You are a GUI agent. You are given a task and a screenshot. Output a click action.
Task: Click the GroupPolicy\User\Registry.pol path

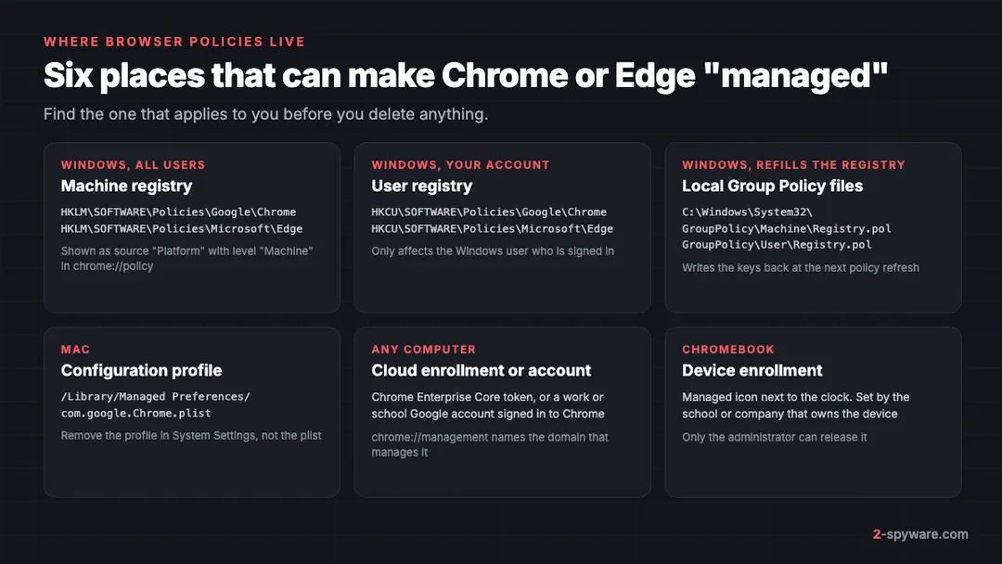[x=777, y=245]
